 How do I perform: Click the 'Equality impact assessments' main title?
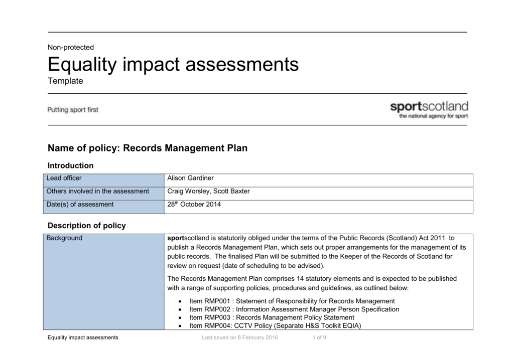point(173,64)
